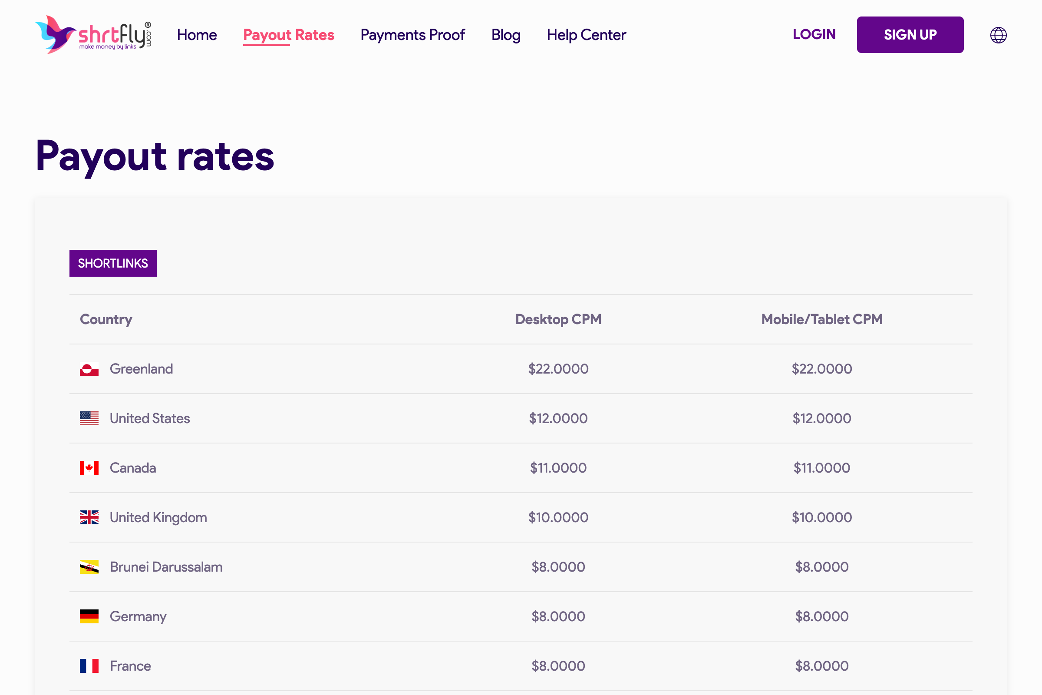Select the SHORTLINKS tab

click(x=113, y=263)
